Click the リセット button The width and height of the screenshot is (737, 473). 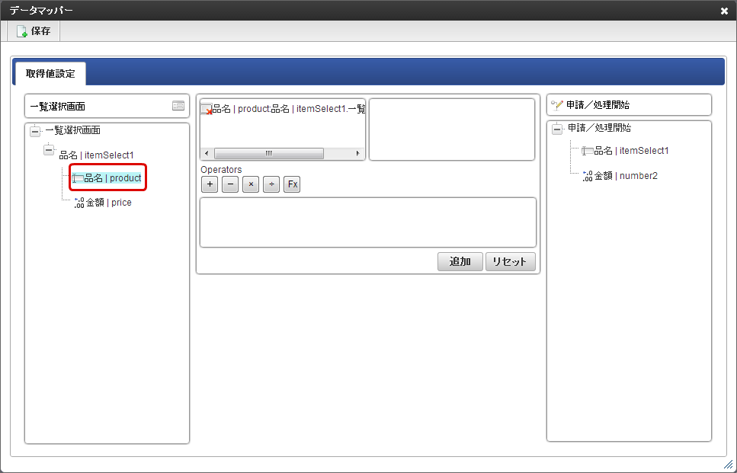tap(511, 261)
